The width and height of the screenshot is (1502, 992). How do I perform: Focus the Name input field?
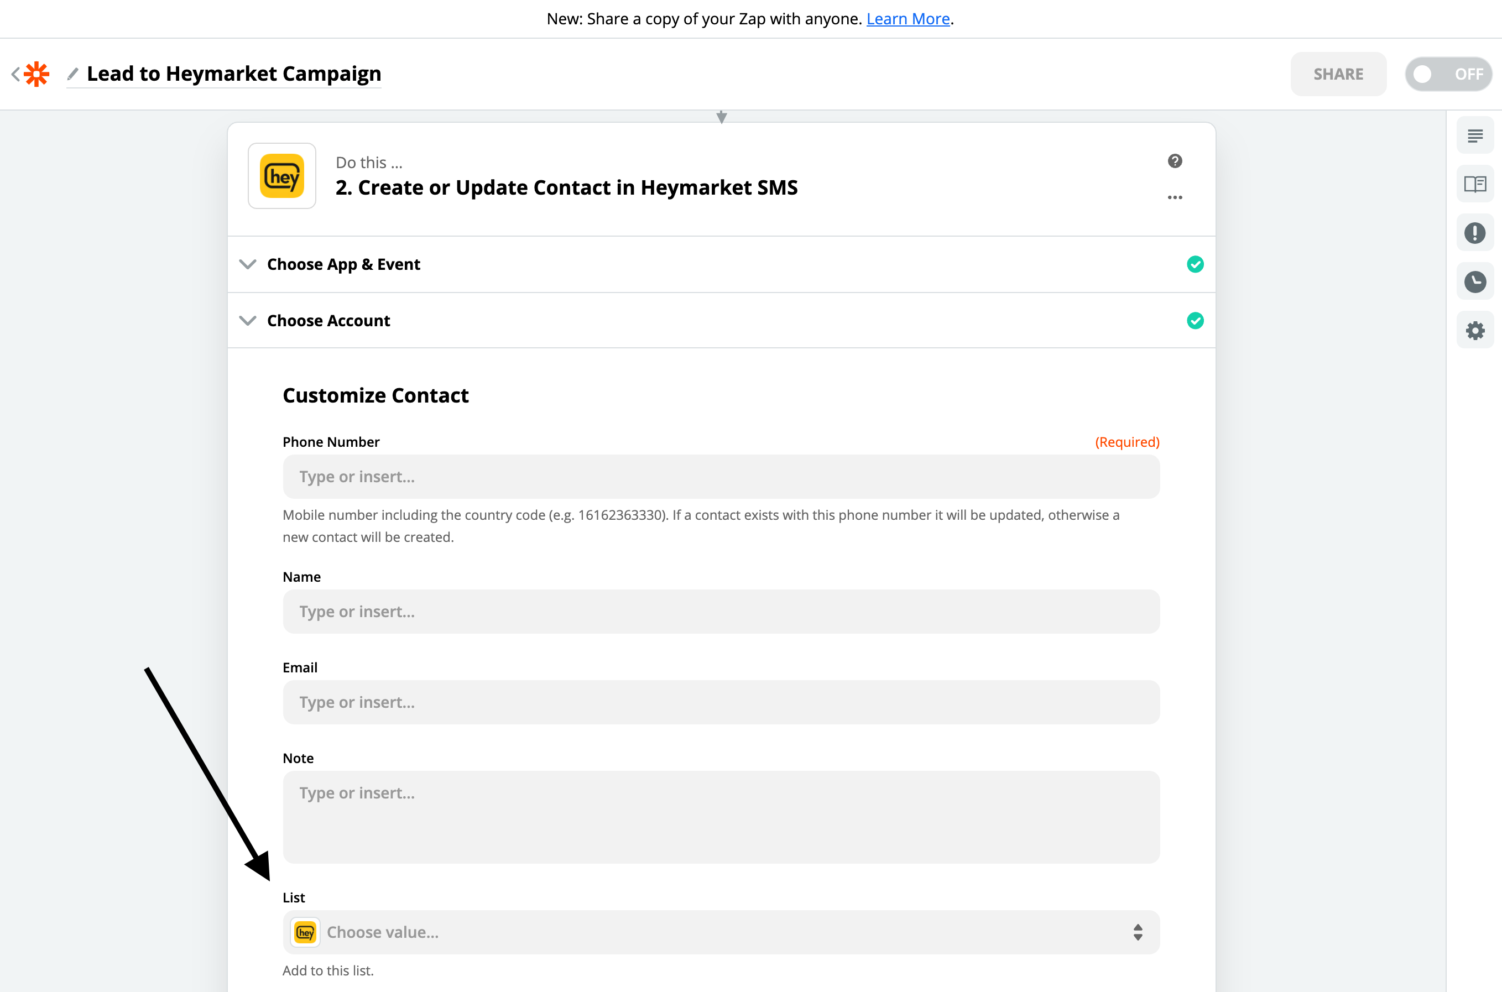coord(721,612)
